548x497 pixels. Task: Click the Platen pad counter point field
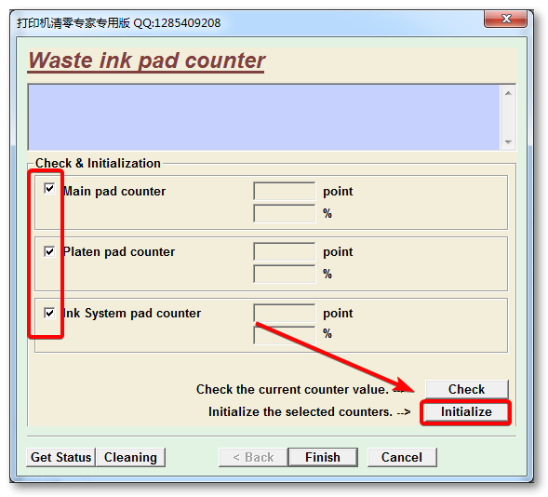click(x=285, y=251)
